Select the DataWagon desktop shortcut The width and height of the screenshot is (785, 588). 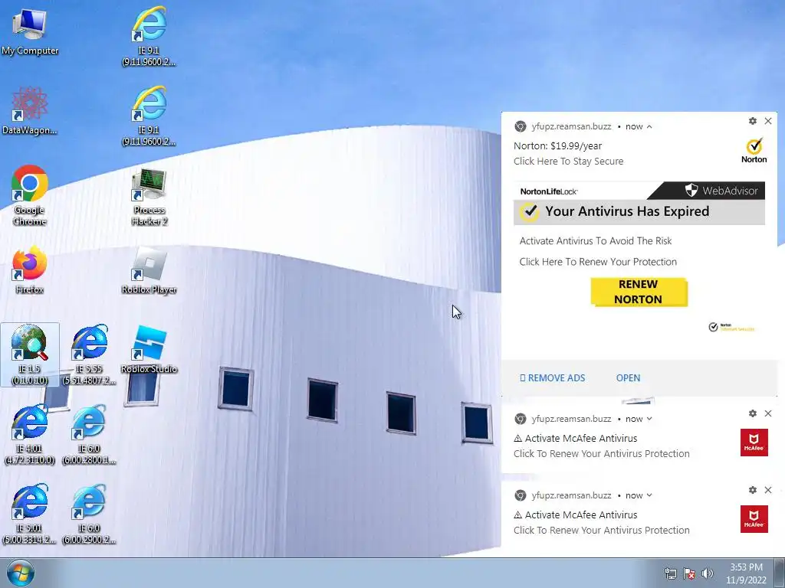tap(30, 111)
